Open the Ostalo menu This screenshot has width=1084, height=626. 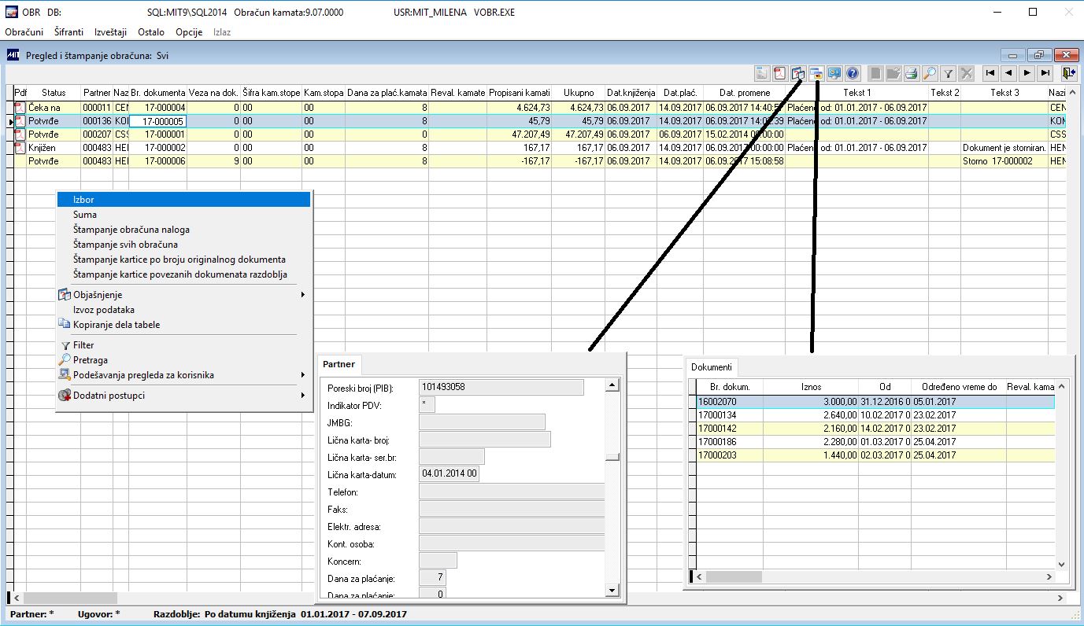click(x=150, y=32)
